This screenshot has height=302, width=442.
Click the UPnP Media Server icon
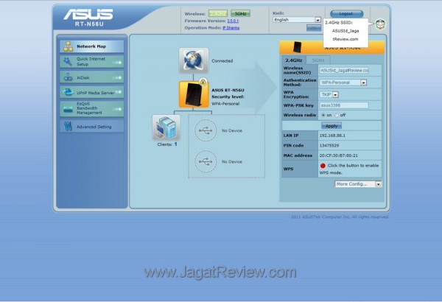tap(69, 92)
